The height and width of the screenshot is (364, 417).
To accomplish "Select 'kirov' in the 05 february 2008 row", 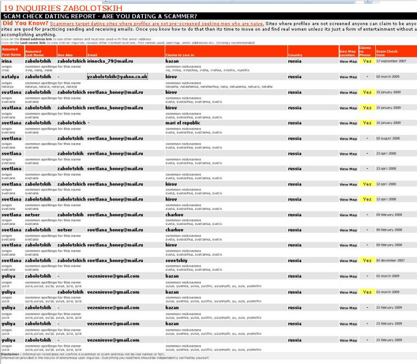I will click(x=171, y=245).
